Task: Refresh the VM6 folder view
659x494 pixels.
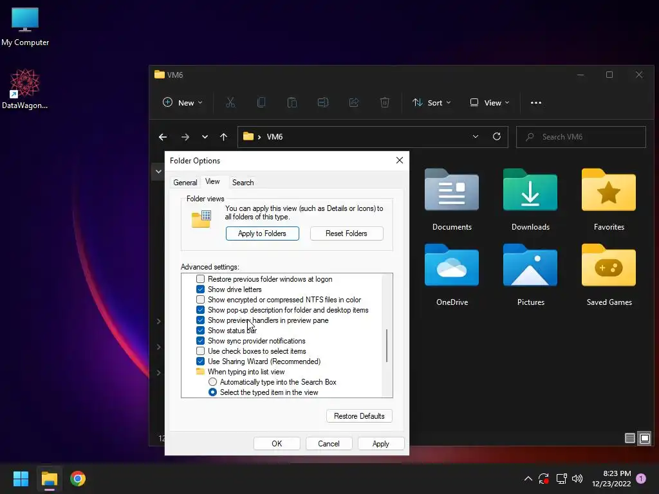Action: (x=497, y=136)
